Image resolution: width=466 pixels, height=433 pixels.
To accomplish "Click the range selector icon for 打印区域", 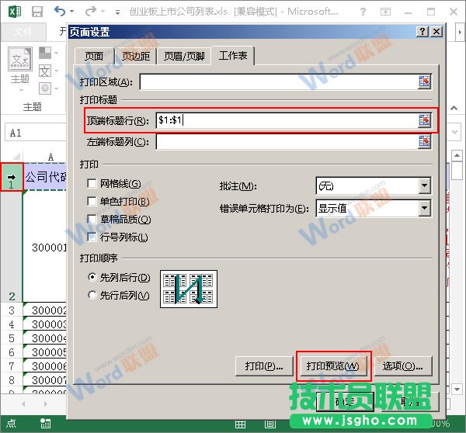I will click(424, 81).
